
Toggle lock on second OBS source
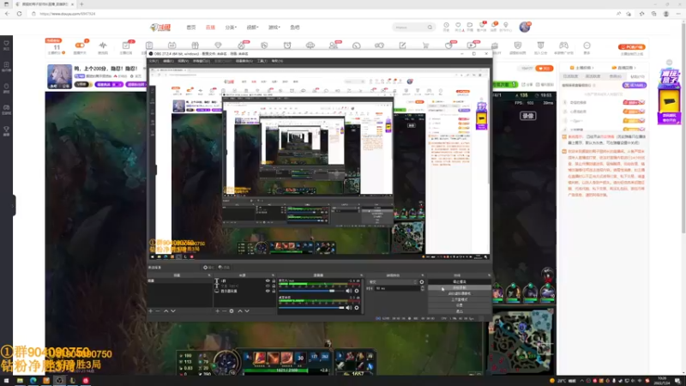[274, 286]
